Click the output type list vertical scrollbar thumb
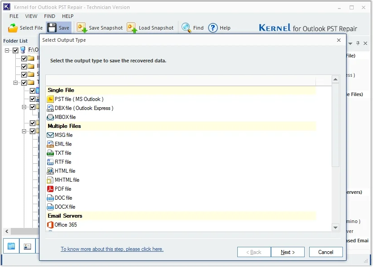 335,125
